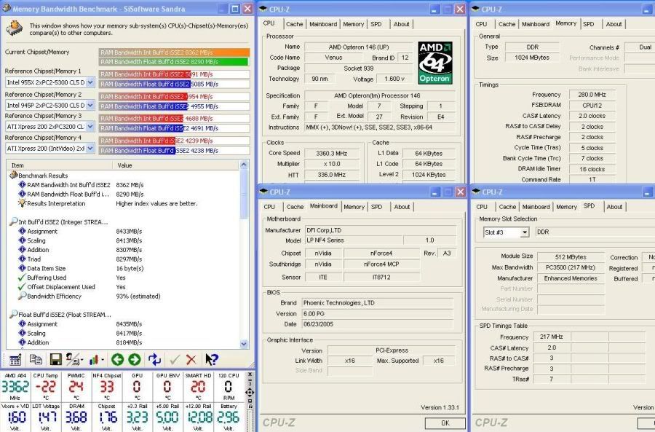Click the Offset Displacement Used checkmark icon
Screen dimensions: 655x432
[22, 286]
